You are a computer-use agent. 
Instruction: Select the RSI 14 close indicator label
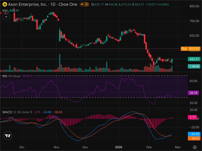[11, 76]
